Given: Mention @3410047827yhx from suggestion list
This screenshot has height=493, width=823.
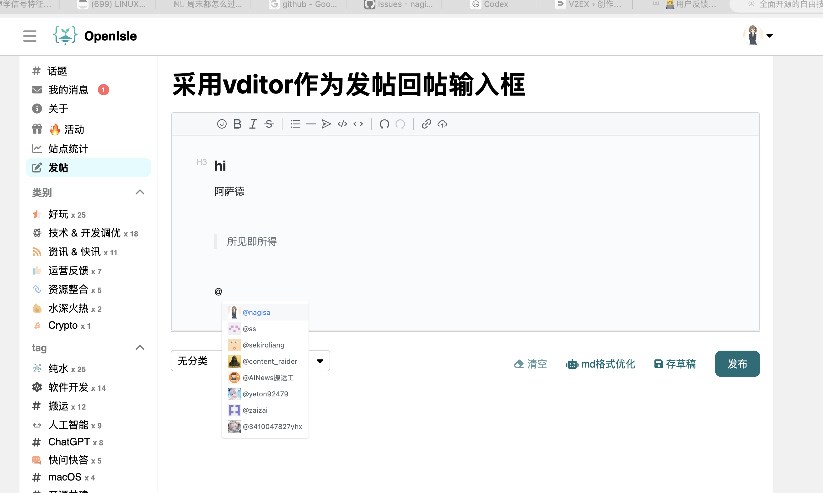Looking at the screenshot, I should click(265, 426).
